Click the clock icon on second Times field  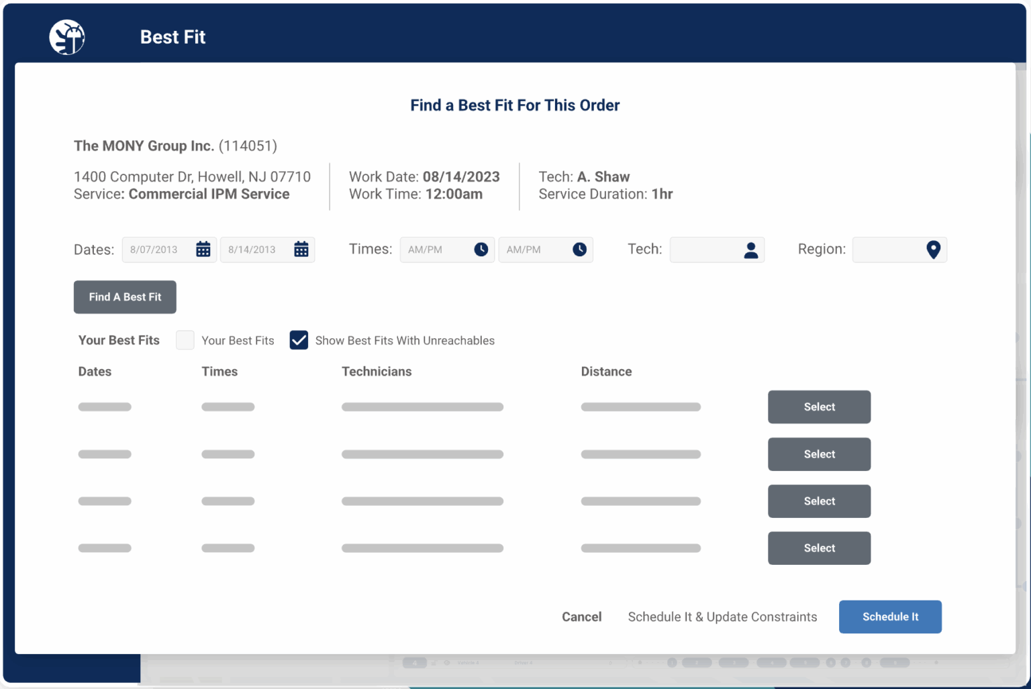pos(579,249)
